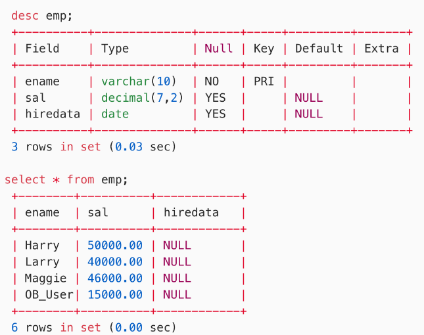
Task: Click salary value 46000.00
Action: pos(115,279)
